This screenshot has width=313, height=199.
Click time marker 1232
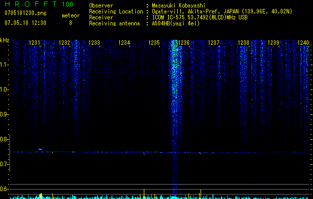(65, 43)
